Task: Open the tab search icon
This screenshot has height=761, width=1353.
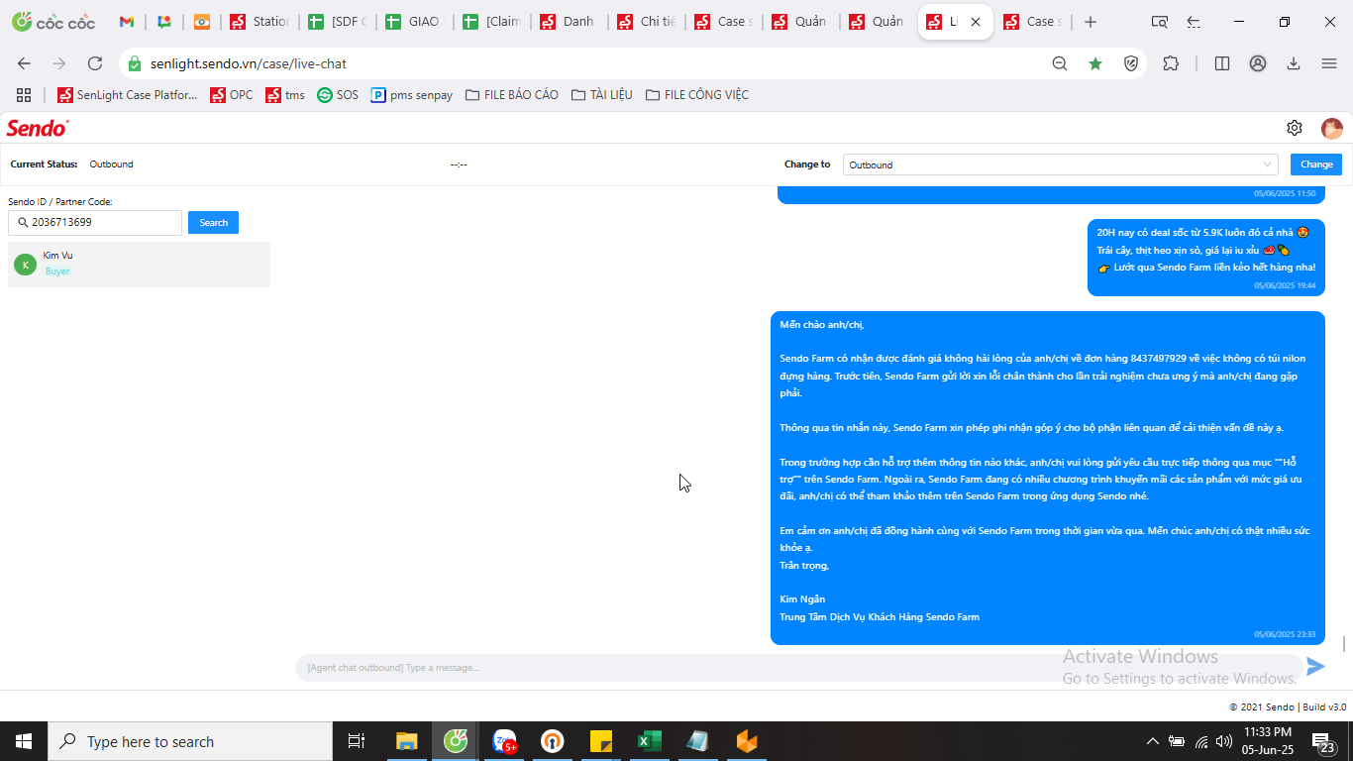Action: click(x=1160, y=22)
